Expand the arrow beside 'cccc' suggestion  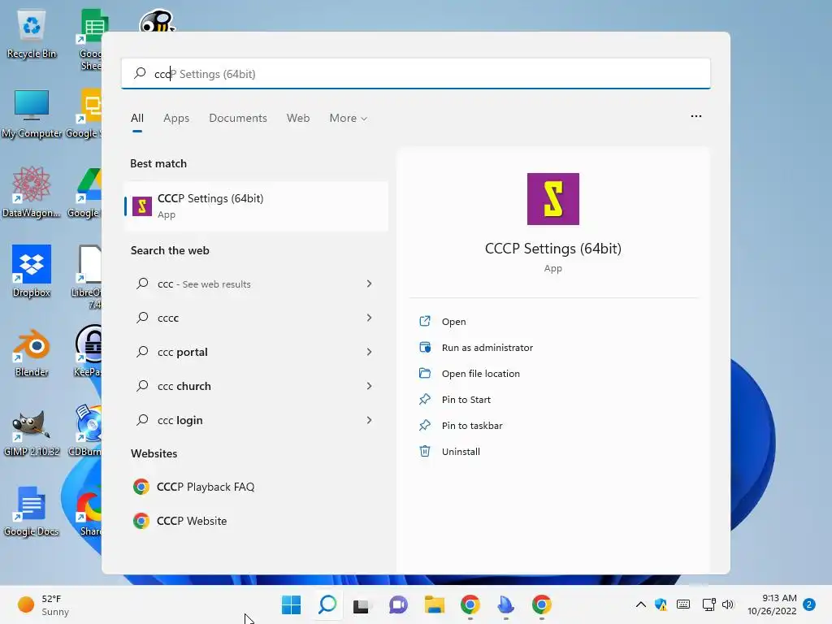(370, 318)
